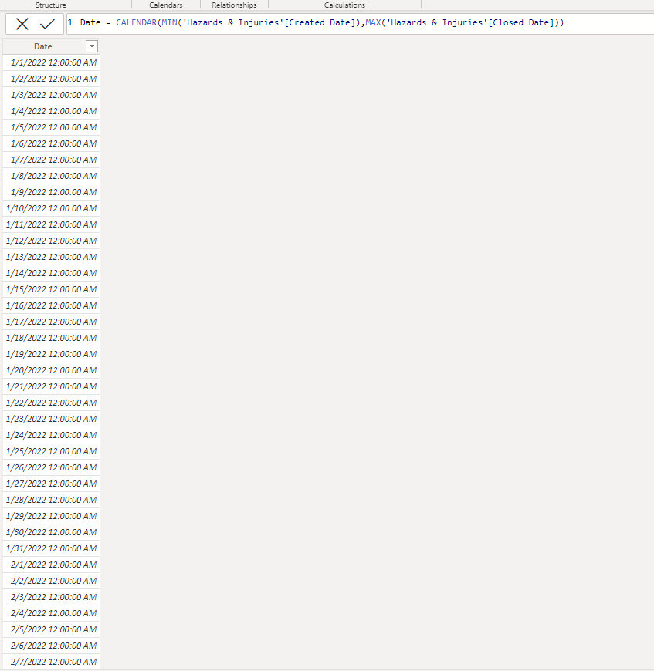This screenshot has width=654, height=671.
Task: Select the cell 1/26/2022 12:00:00 AM
Action: (x=51, y=467)
